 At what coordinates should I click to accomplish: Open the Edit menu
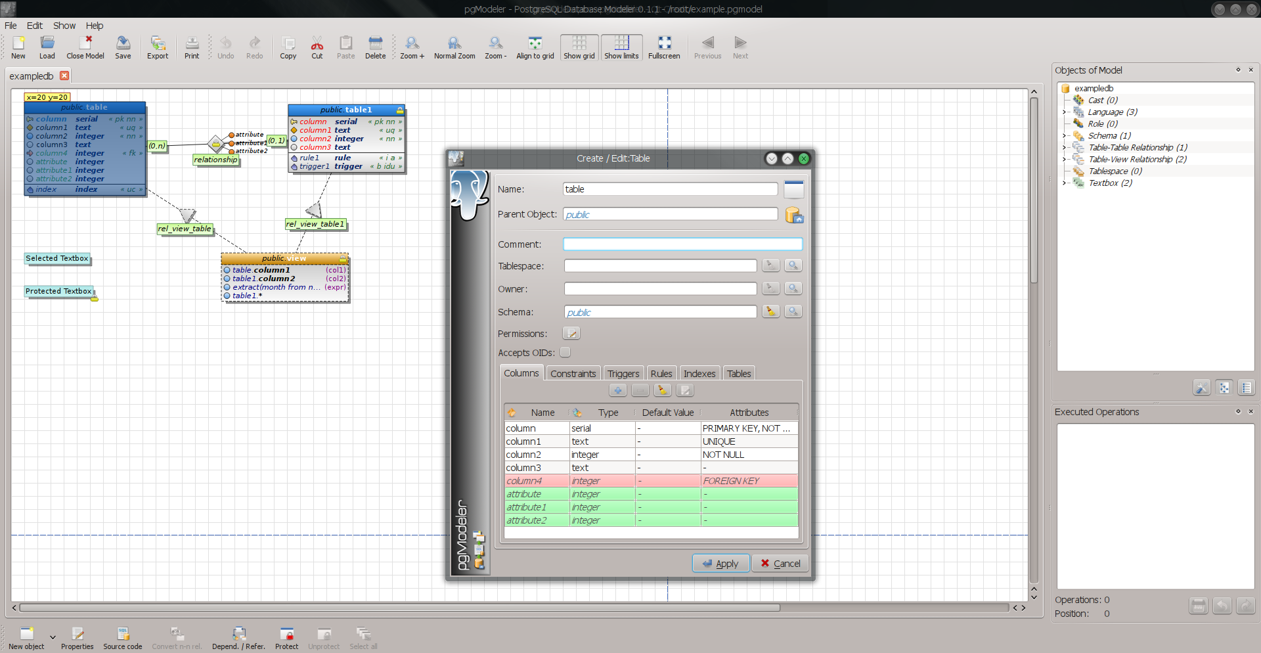click(34, 26)
